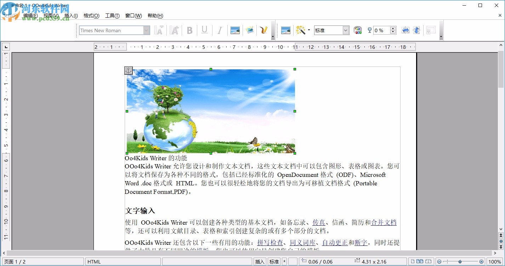
Task: Open the 插入(I) menu
Action: point(71,16)
